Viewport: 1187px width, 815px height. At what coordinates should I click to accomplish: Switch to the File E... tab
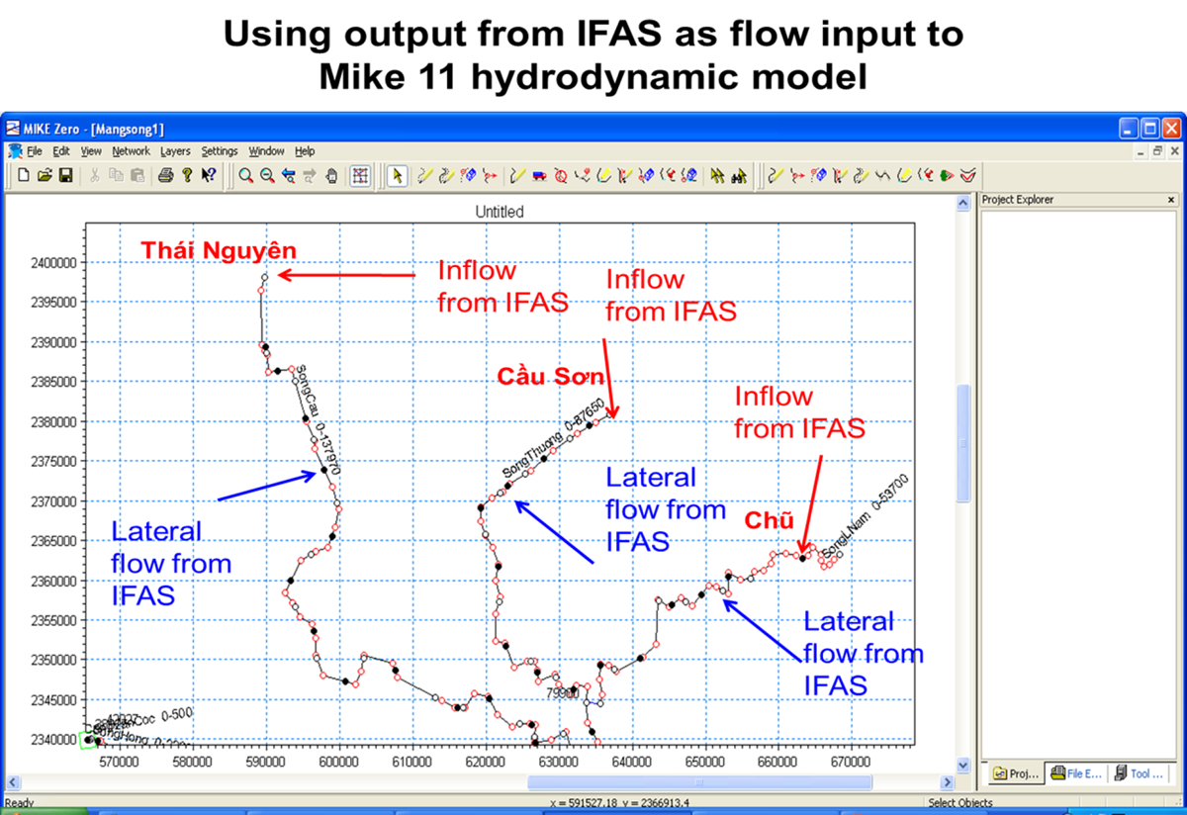click(1076, 773)
